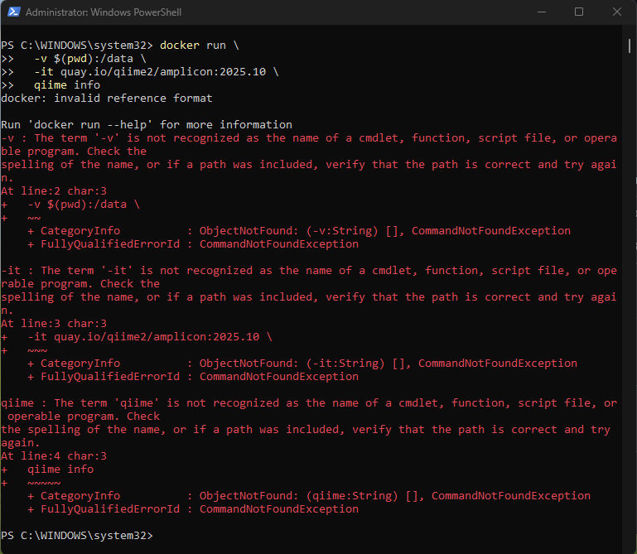Minimize the PowerShell window
This screenshot has height=554, width=637.
click(x=541, y=12)
